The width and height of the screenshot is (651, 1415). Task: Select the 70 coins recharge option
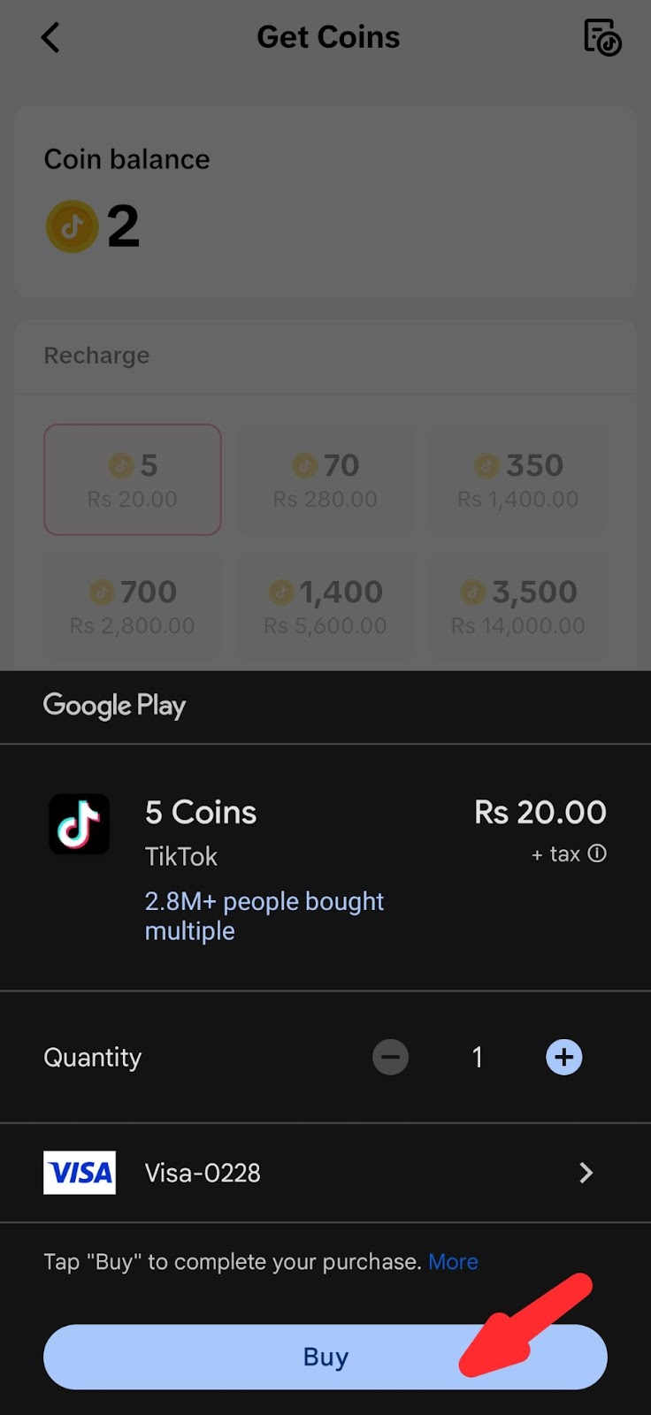pyautogui.click(x=325, y=480)
